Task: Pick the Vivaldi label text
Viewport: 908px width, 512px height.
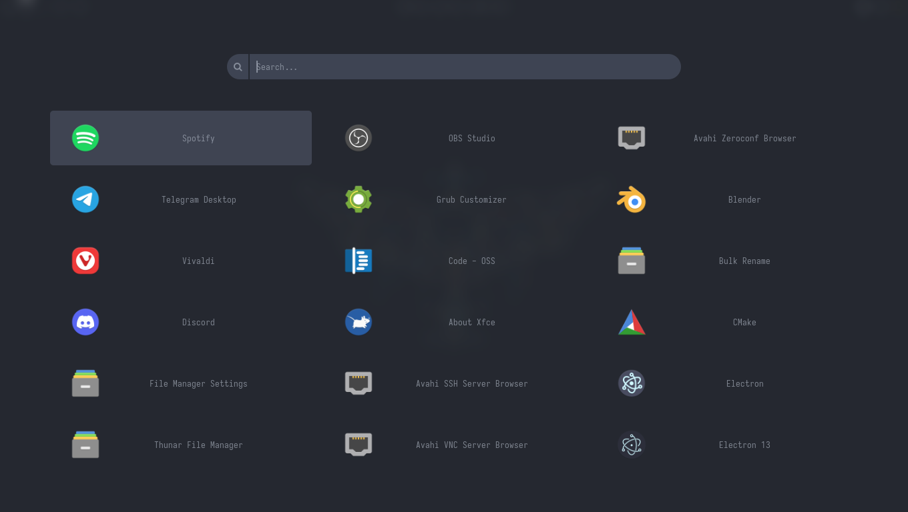Action: [198, 261]
